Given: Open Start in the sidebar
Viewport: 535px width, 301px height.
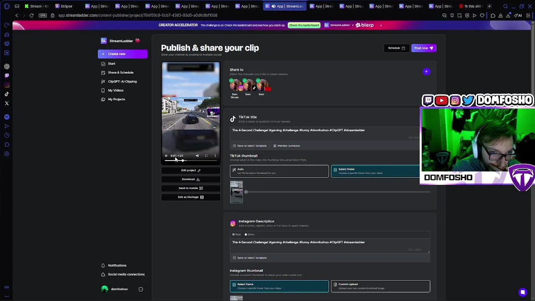Looking at the screenshot, I should [112, 64].
